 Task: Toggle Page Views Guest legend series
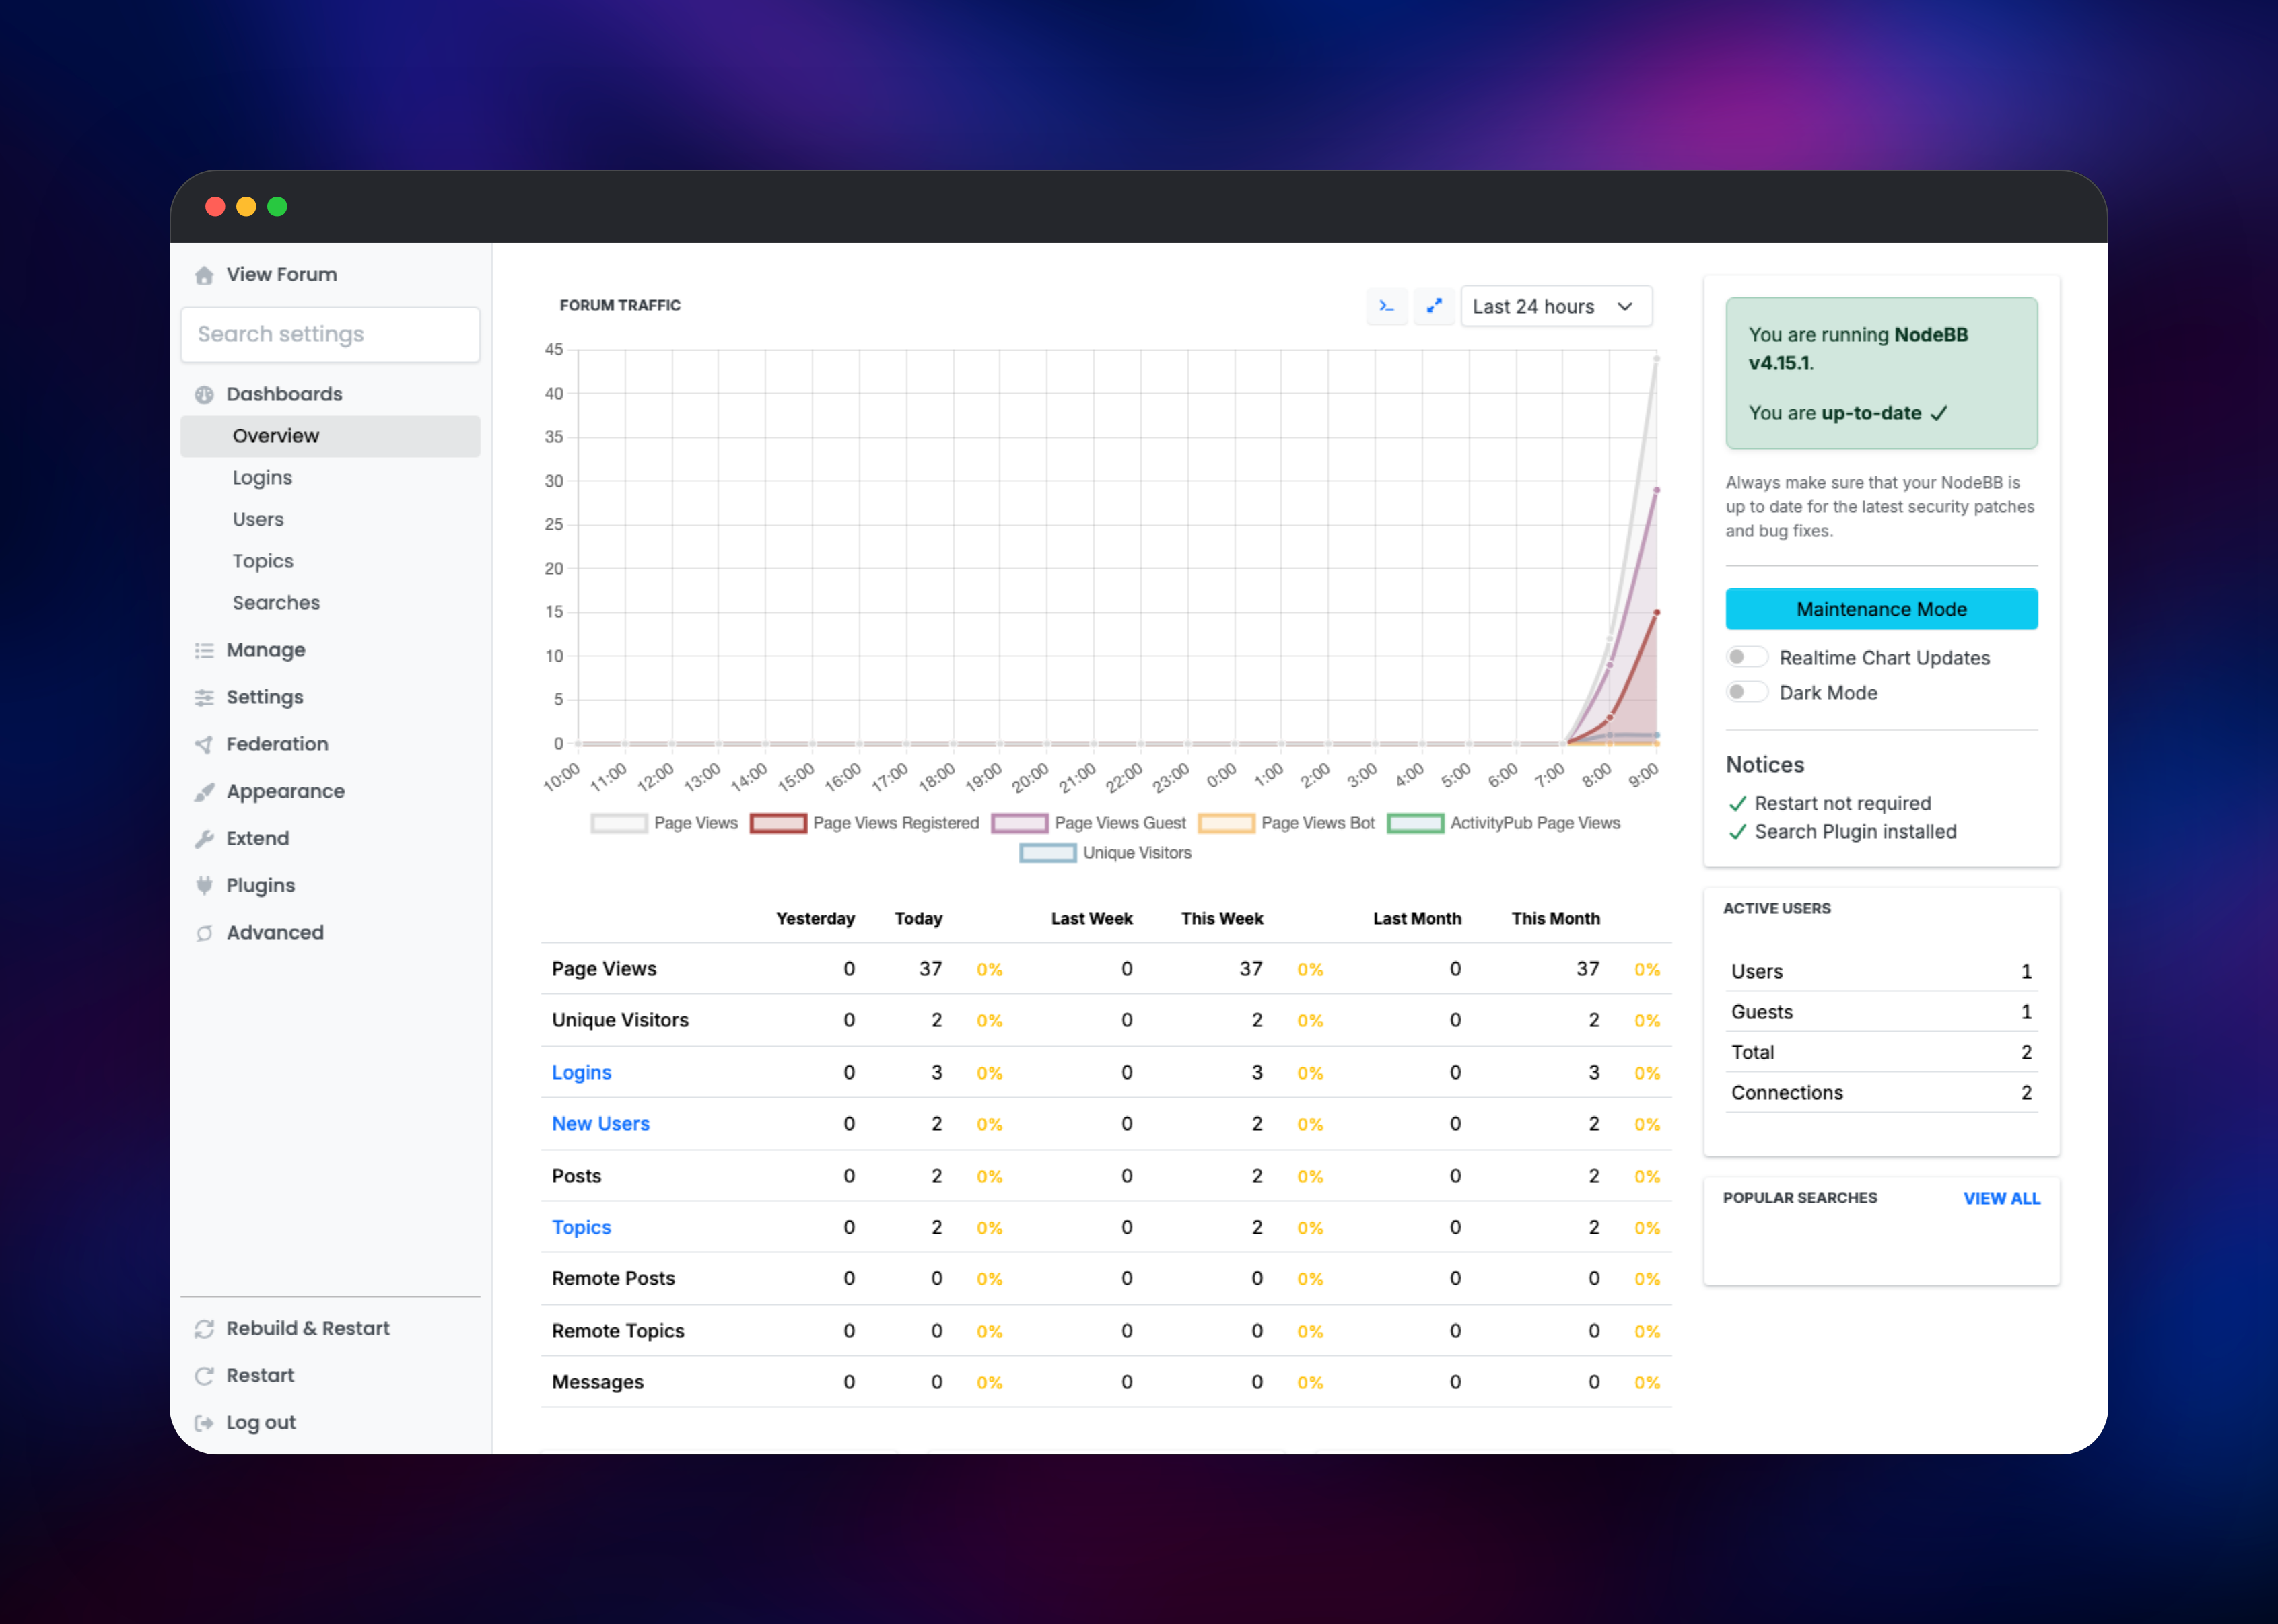click(x=1088, y=823)
